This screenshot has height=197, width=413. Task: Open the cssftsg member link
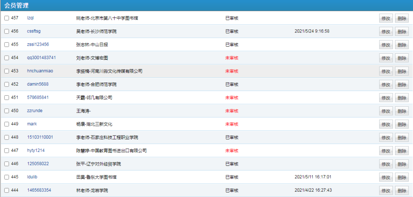click(34, 31)
